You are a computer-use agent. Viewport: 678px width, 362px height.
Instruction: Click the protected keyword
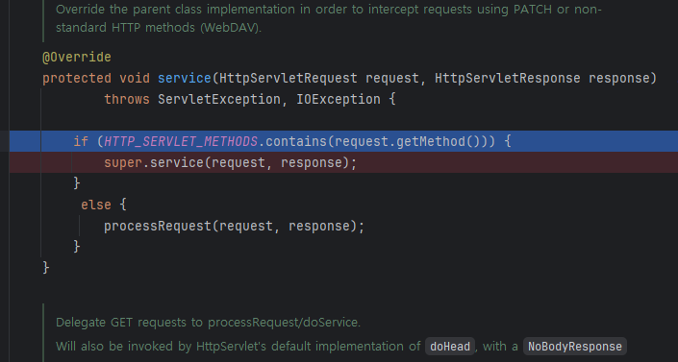77,78
